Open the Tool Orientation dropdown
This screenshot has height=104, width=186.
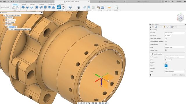click(175, 57)
